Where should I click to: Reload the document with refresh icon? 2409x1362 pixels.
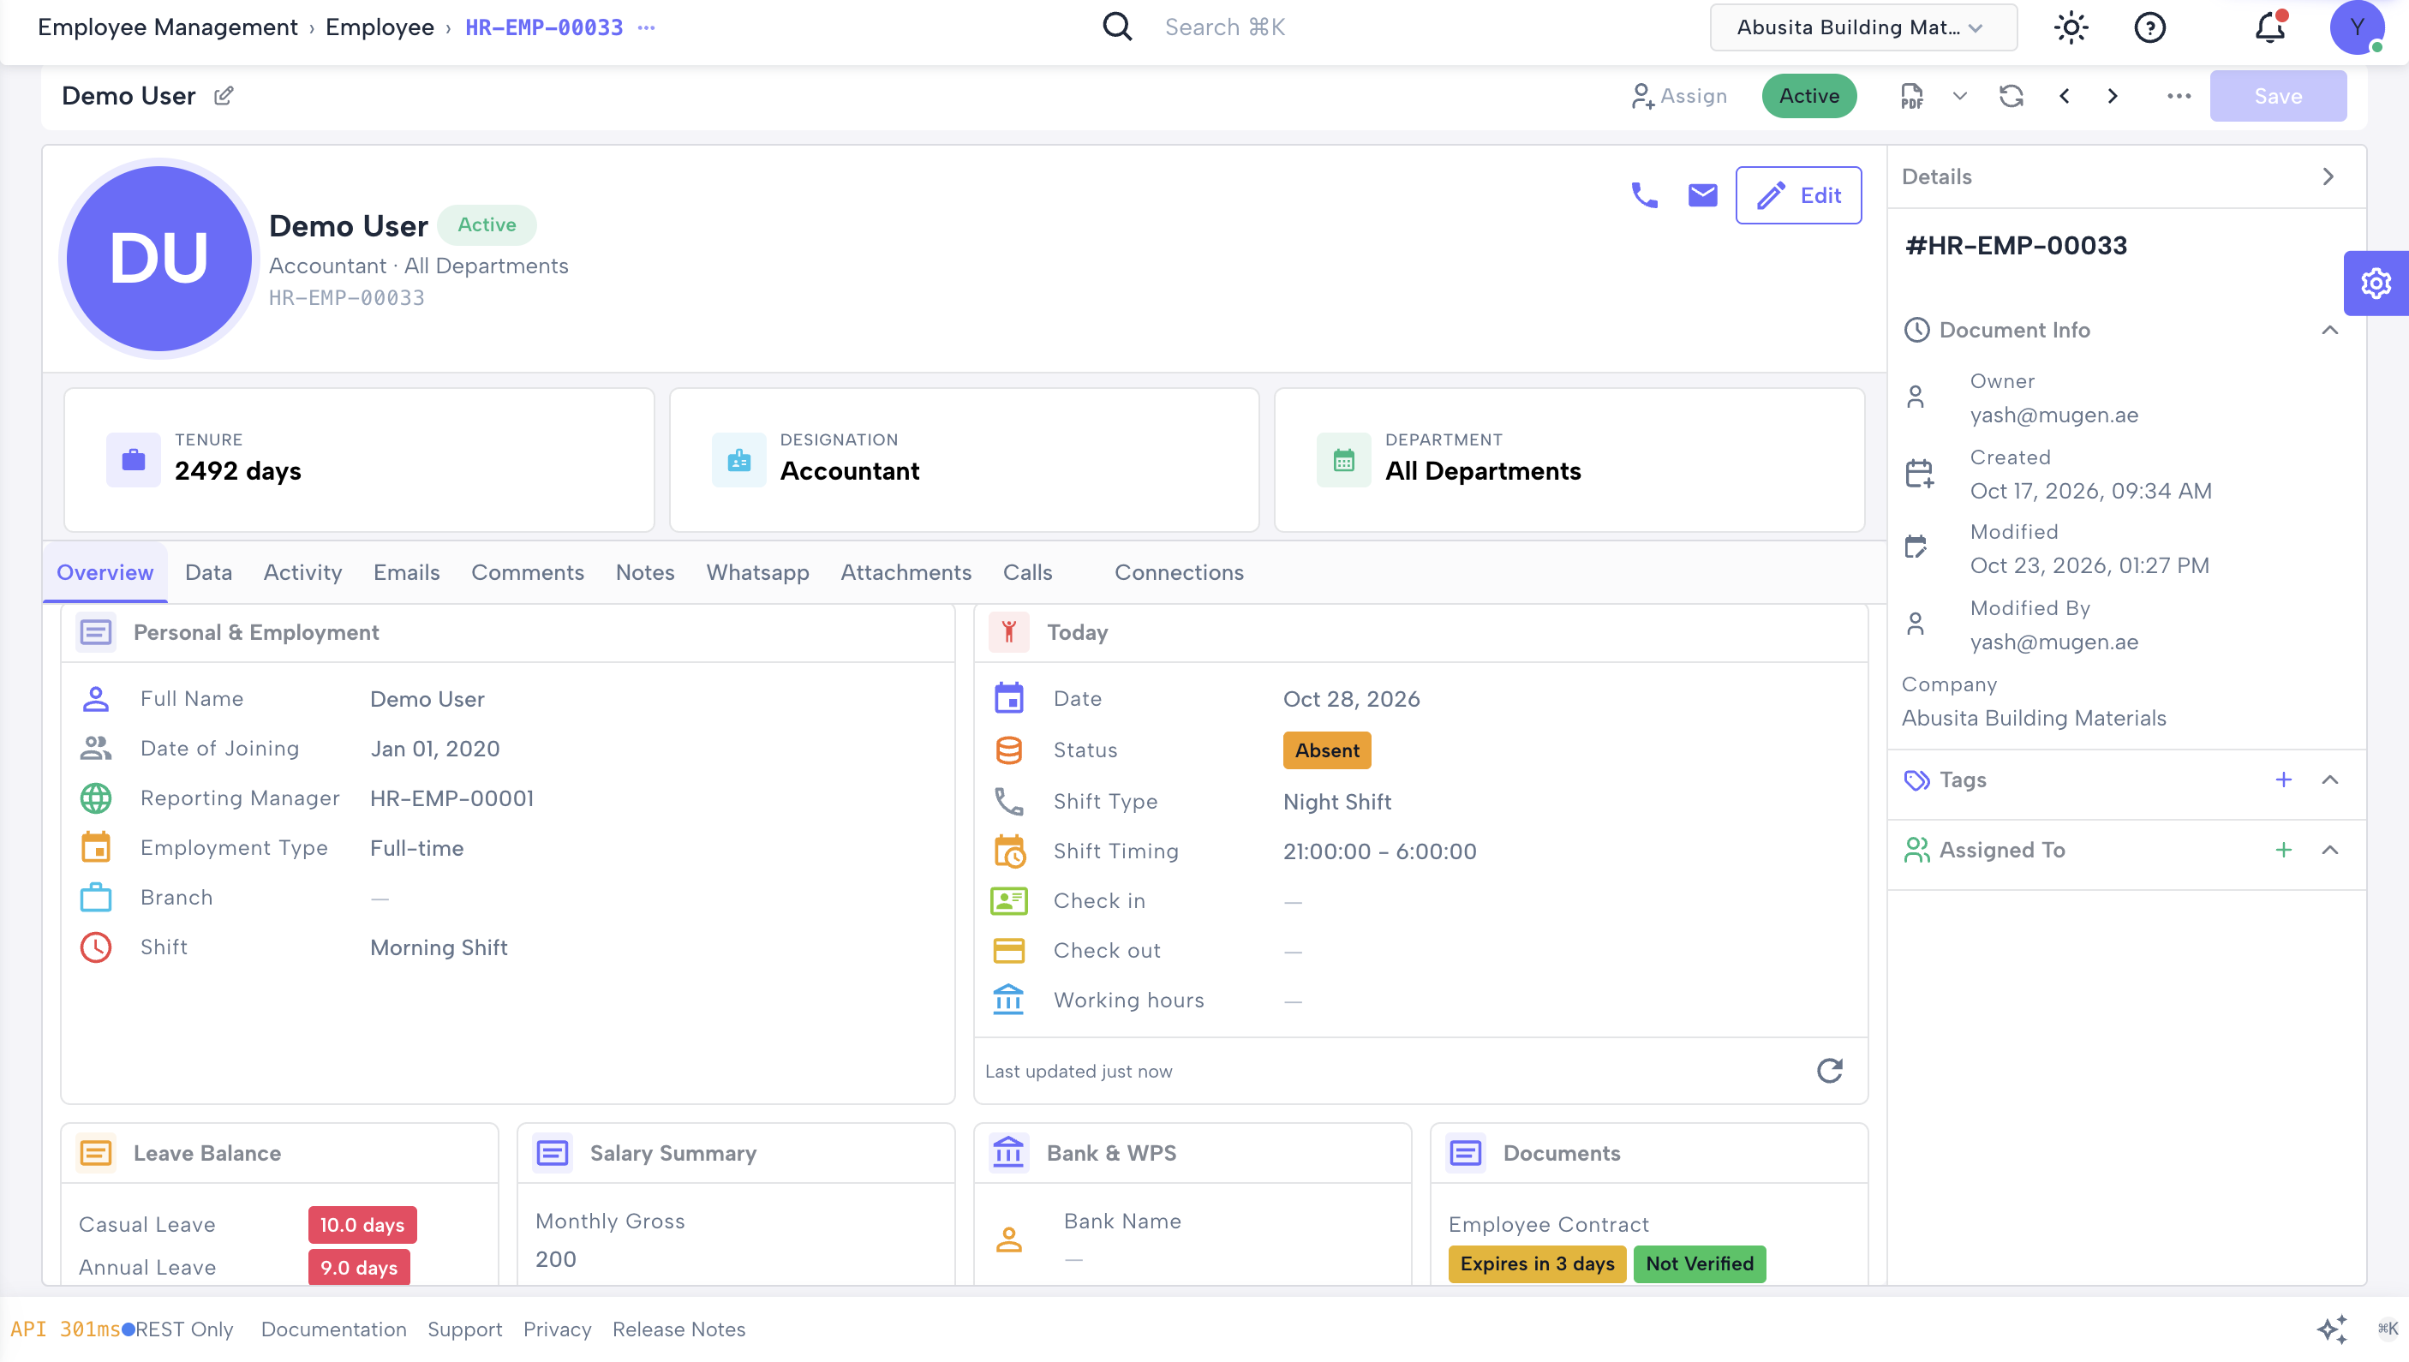pos(2011,96)
